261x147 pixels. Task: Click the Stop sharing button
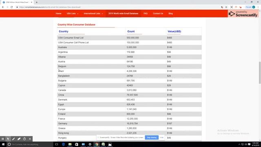pos(152,138)
